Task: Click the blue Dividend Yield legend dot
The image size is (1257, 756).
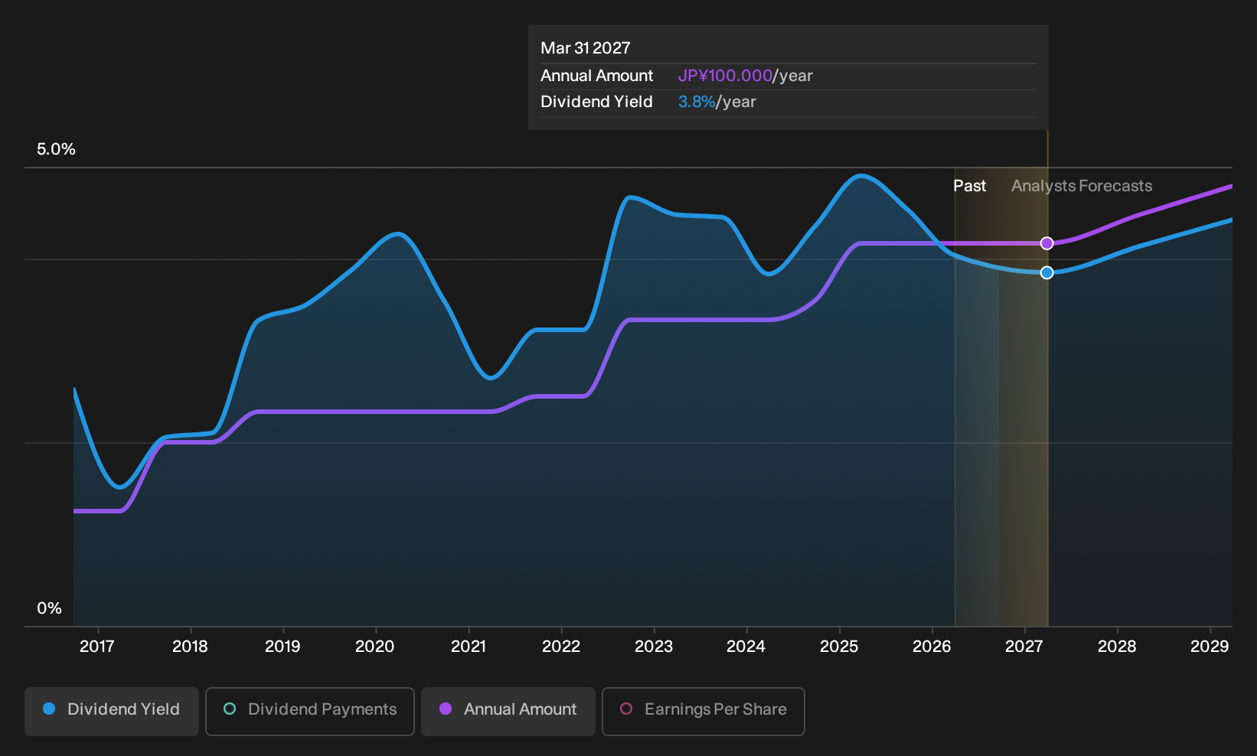Action: click(x=49, y=709)
